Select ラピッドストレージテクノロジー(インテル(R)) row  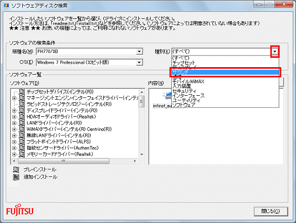click(x=69, y=104)
